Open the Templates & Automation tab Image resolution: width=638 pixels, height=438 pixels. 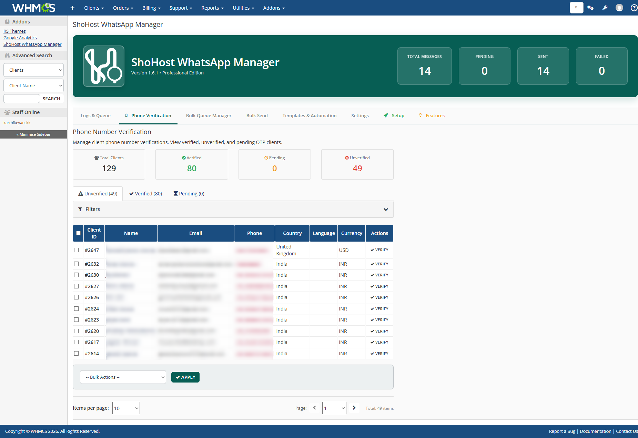[310, 115]
